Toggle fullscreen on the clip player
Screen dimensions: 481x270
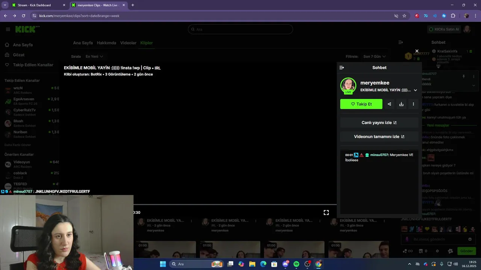[326, 212]
